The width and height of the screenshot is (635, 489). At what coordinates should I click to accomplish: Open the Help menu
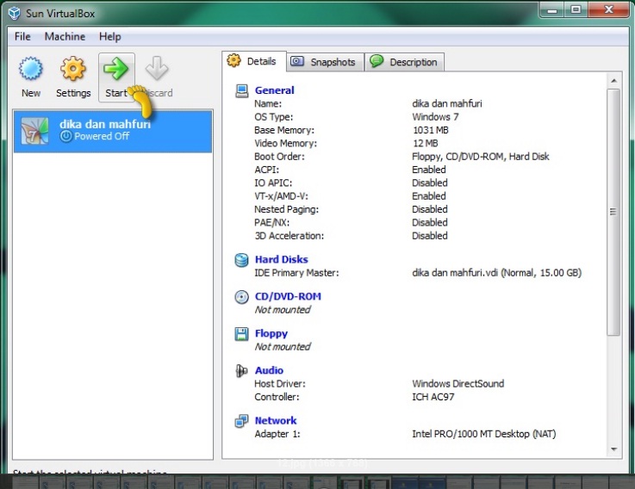pos(109,36)
